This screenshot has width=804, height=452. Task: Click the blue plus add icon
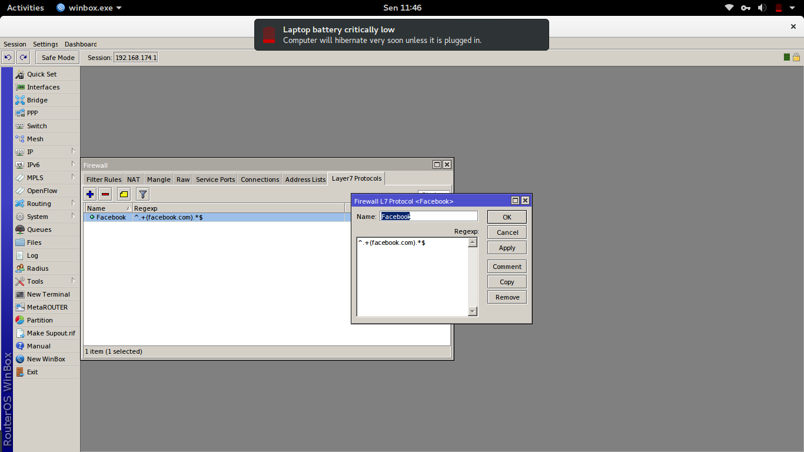coord(90,194)
